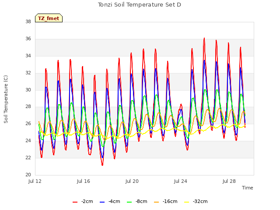Viewport: 280px width, 210px height.
Task: Click the highest red -2cm peak above 36
Action: point(204,38)
